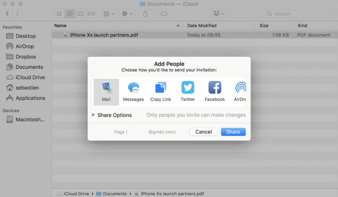338x197 pixels.
Task: Click the Finder Search field
Action: (x=282, y=14)
